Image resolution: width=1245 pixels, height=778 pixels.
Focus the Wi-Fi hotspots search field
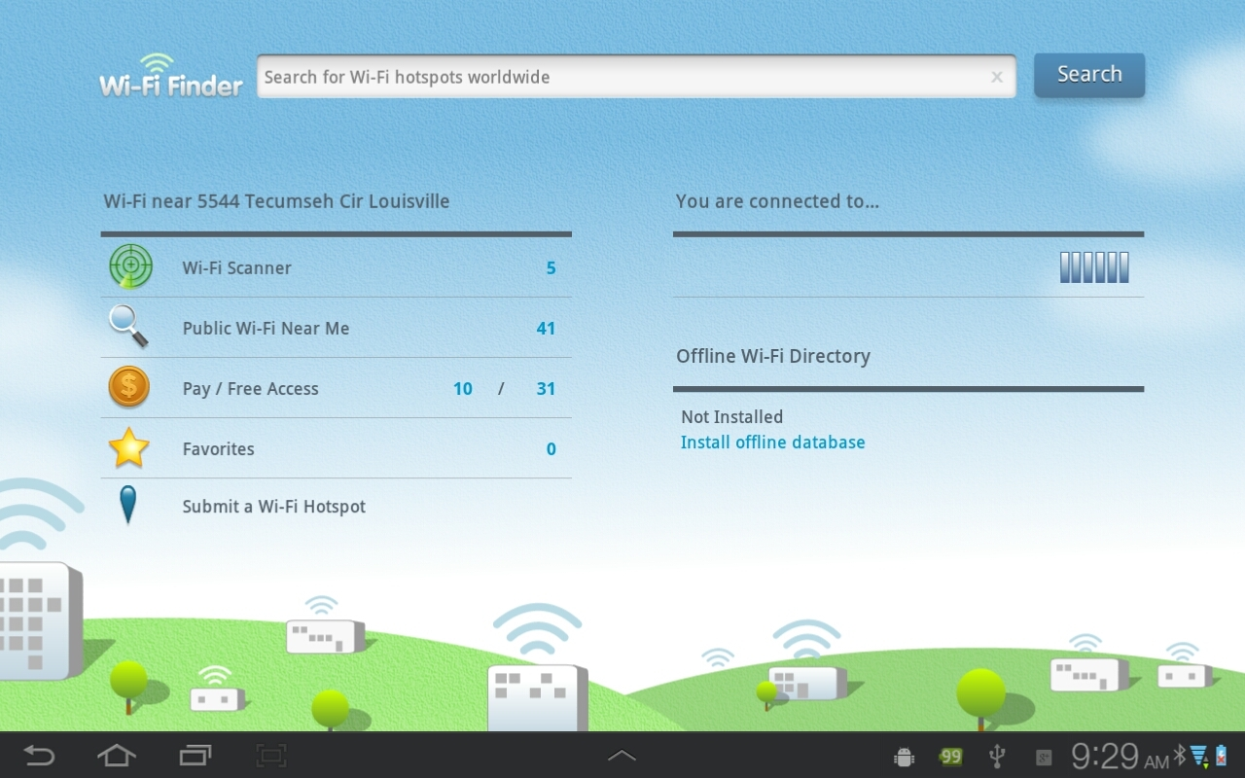click(622, 77)
